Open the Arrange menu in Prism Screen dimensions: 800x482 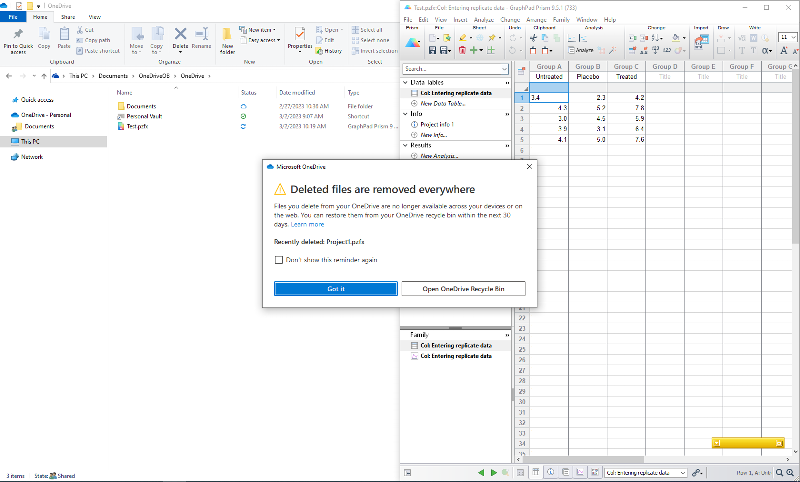tap(536, 20)
